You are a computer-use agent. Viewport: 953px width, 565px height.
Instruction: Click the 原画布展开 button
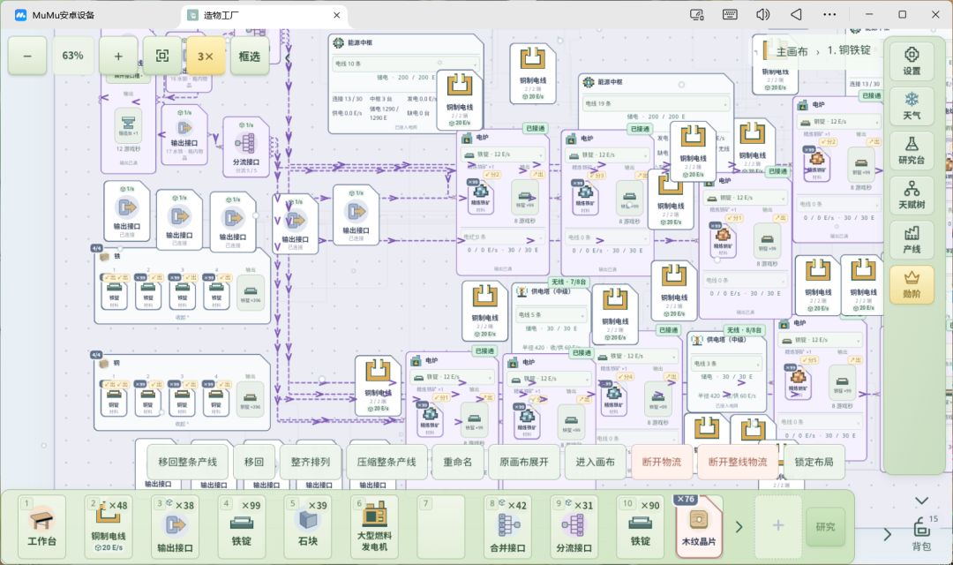tap(524, 463)
